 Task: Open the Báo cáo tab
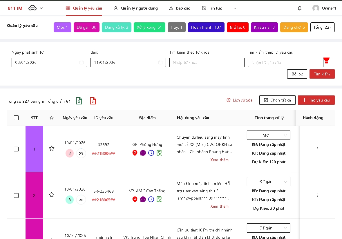180,8
